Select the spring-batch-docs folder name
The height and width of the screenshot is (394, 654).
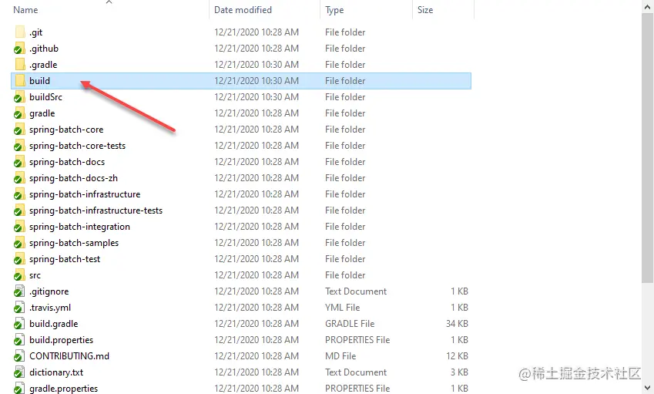67,163
